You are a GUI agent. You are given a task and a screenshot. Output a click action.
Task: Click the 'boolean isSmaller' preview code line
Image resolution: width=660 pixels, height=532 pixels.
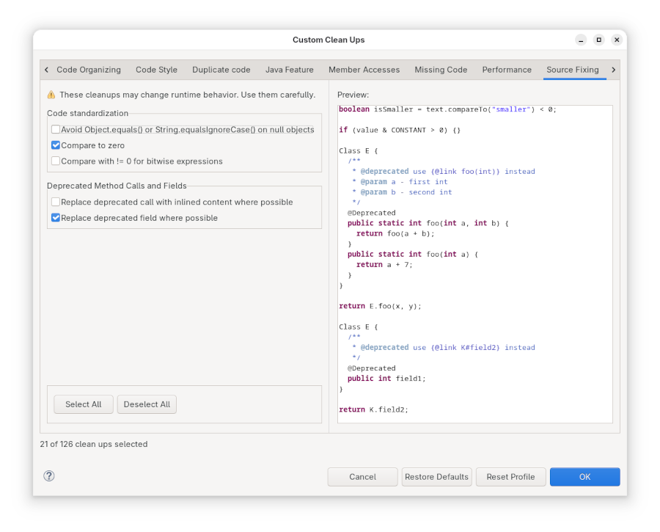pos(447,109)
